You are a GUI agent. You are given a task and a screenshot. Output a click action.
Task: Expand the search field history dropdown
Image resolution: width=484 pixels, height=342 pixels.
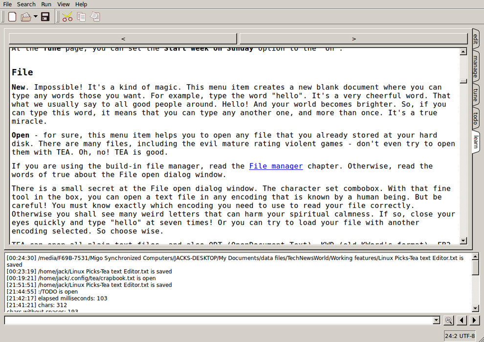437,320
